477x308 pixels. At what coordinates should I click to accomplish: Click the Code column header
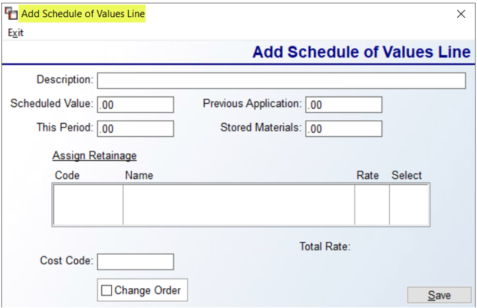click(x=67, y=176)
